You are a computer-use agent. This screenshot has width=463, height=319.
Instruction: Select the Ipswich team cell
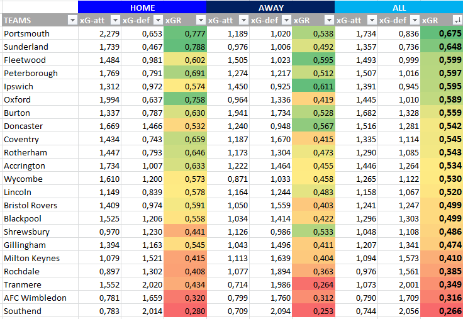(x=40, y=86)
